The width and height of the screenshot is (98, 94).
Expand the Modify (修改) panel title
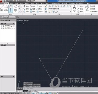pos(35,14)
